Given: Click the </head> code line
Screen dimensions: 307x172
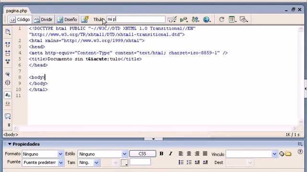Looking at the screenshot, I should (x=38, y=65).
